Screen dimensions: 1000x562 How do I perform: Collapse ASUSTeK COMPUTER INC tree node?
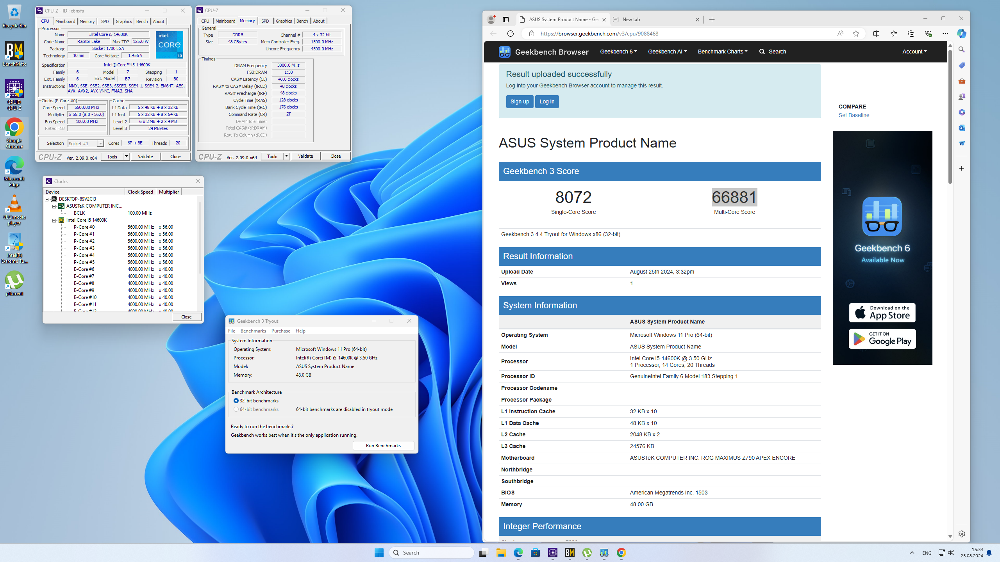54,206
